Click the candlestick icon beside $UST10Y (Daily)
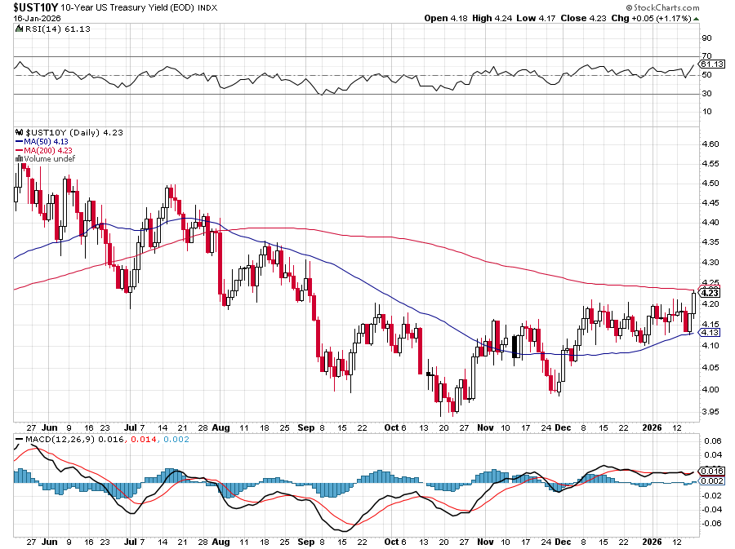The height and width of the screenshot is (549, 735). click(20, 132)
